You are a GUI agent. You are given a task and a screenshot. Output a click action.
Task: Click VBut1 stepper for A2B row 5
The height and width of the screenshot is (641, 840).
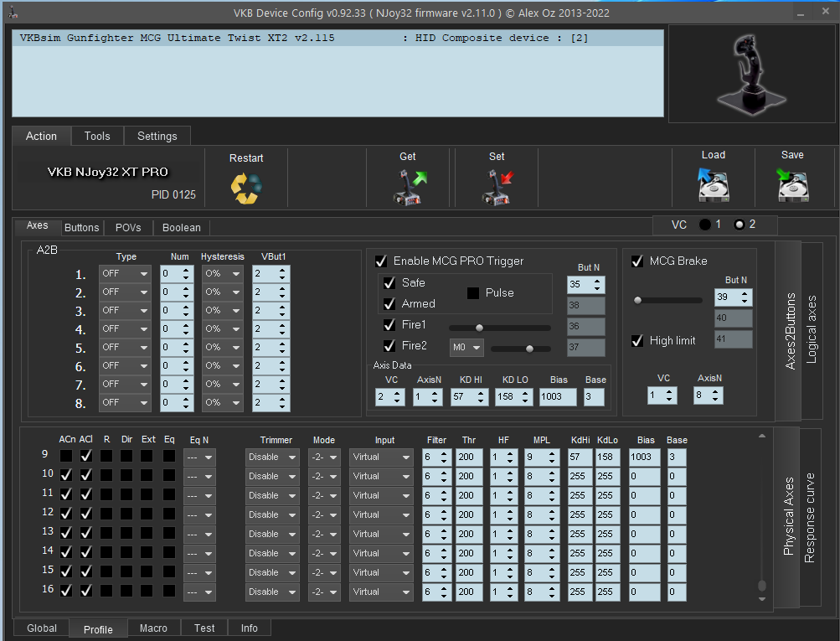click(x=271, y=348)
